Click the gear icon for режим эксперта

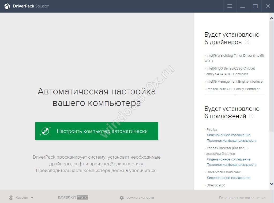tap(122, 198)
